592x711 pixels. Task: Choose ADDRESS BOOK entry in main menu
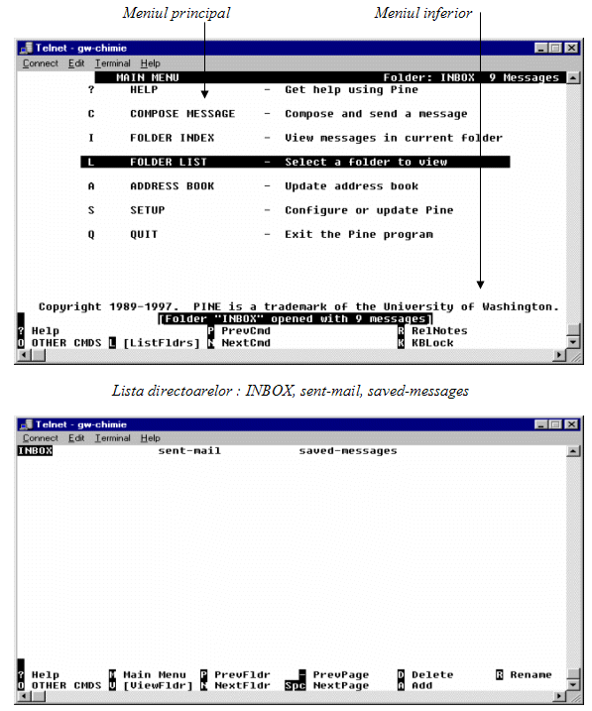click(172, 185)
